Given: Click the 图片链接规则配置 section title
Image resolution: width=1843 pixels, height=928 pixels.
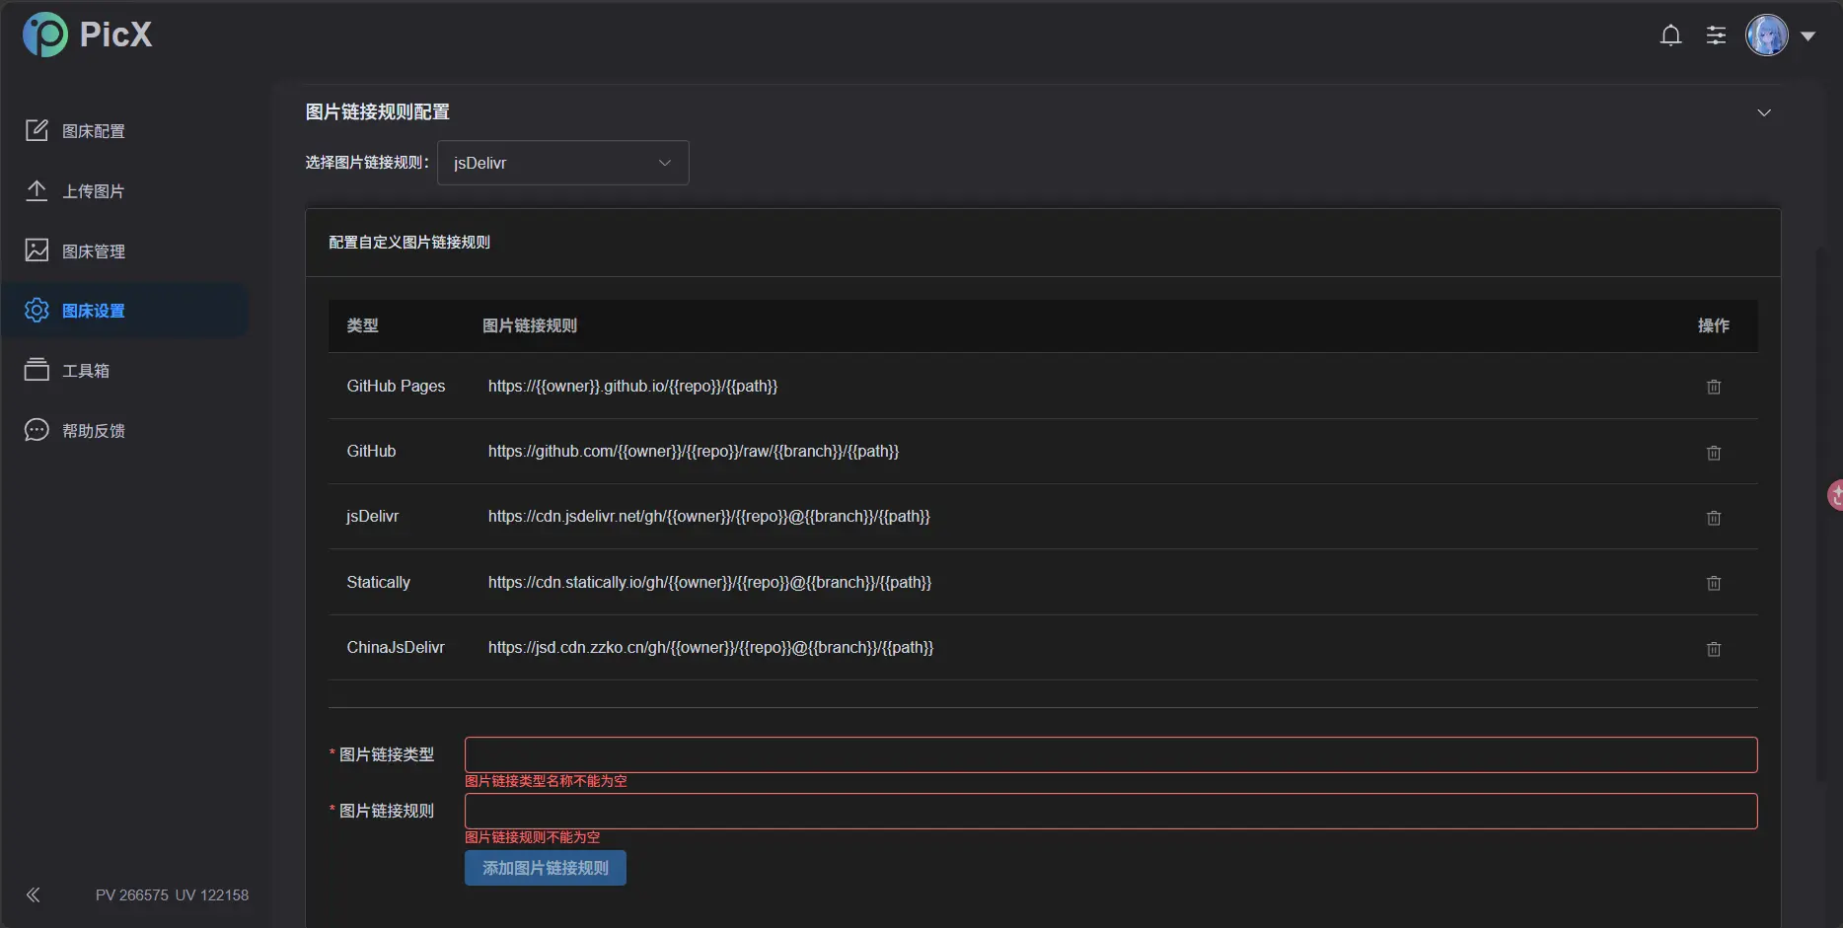Looking at the screenshot, I should coord(378,111).
